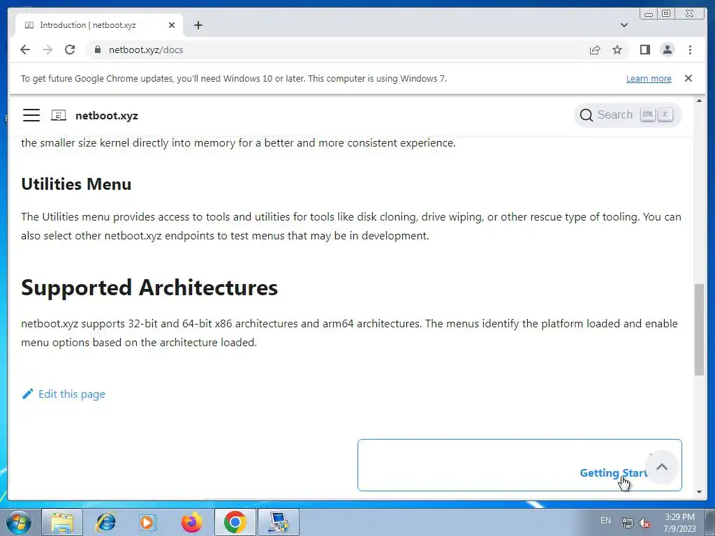Click Learn more about Chrome updates
Image resolution: width=715 pixels, height=536 pixels.
[x=649, y=78]
